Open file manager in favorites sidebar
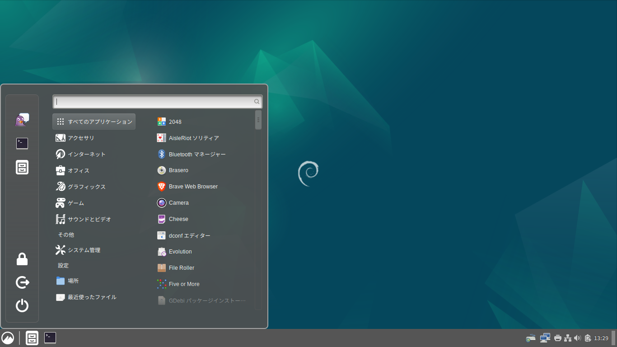617x347 pixels. tap(22, 167)
